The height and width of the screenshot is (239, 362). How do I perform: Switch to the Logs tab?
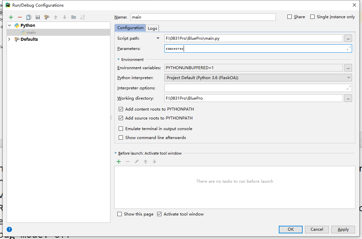(x=152, y=28)
